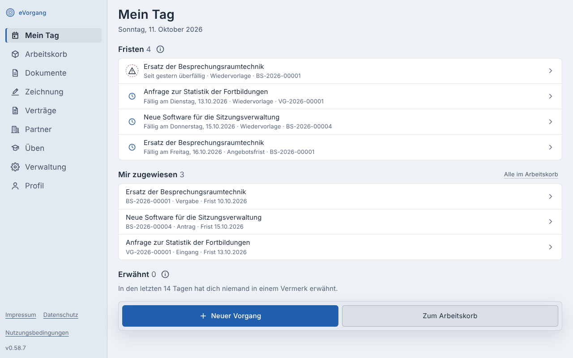The width and height of the screenshot is (573, 358).
Task: Open chevron of assigned item Frist 10.10.2026
Action: [x=551, y=196]
